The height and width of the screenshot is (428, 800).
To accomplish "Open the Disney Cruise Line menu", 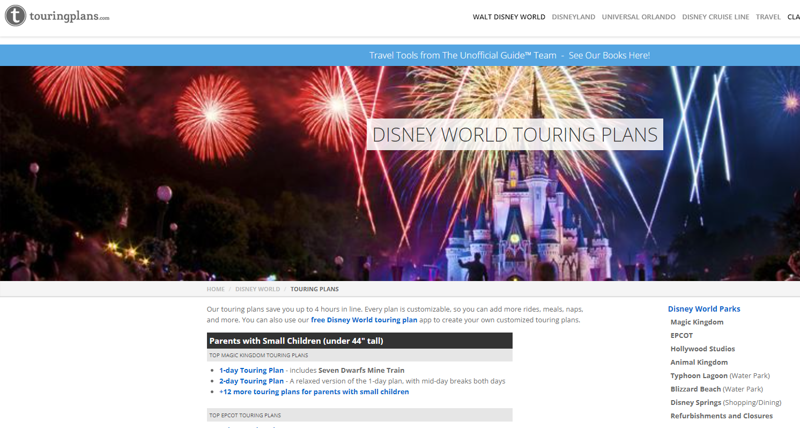I will pyautogui.click(x=715, y=17).
